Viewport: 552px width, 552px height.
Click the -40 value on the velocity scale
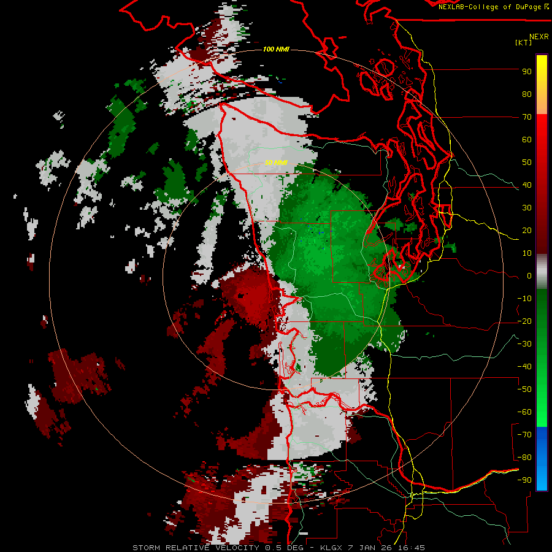pyautogui.click(x=524, y=367)
